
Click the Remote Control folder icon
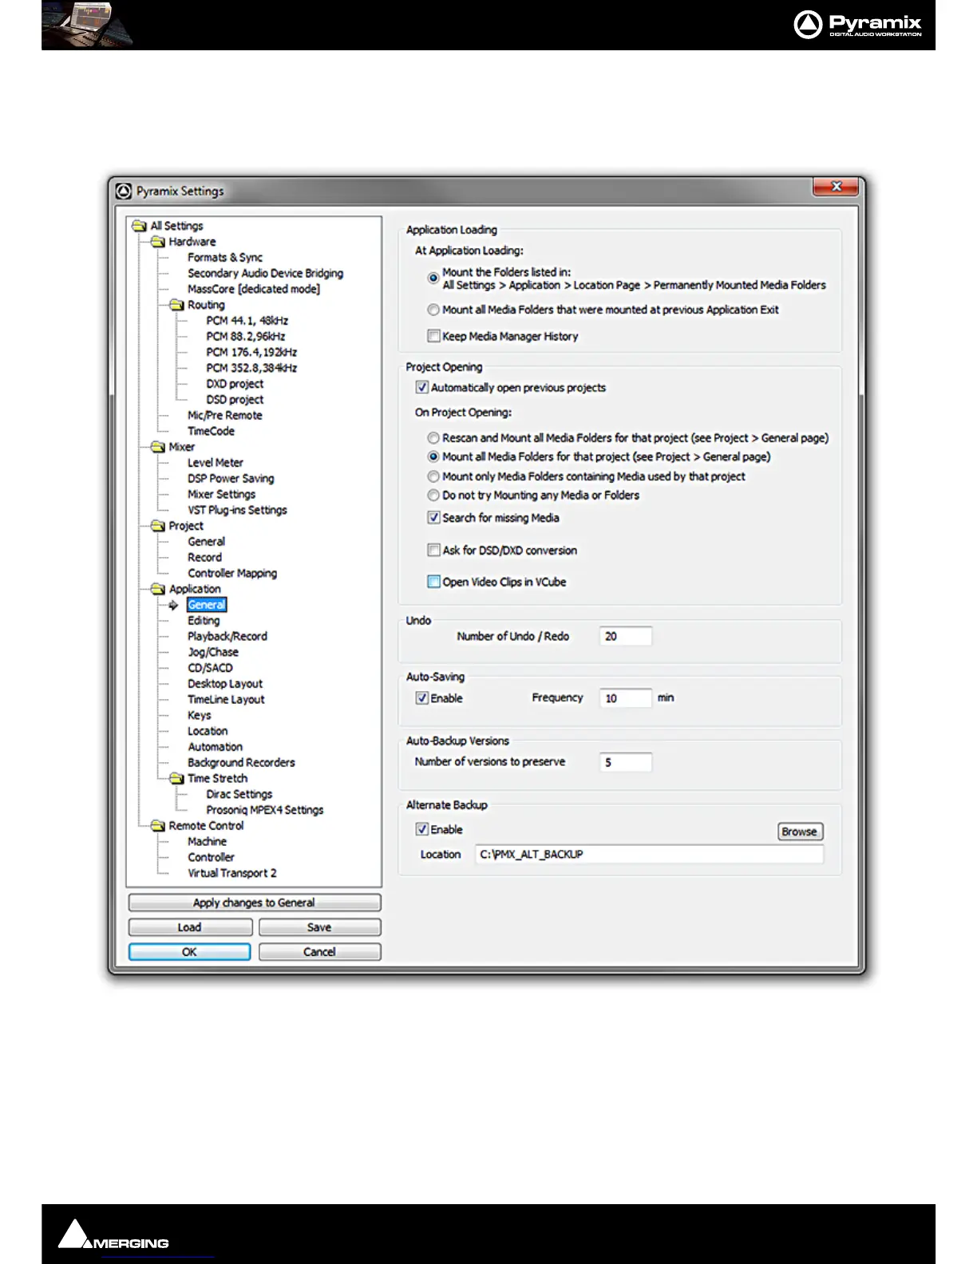tap(158, 826)
